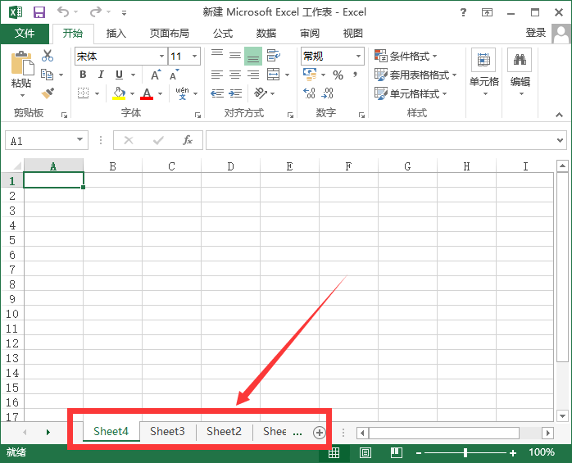Click Zoom In plus button

513,453
